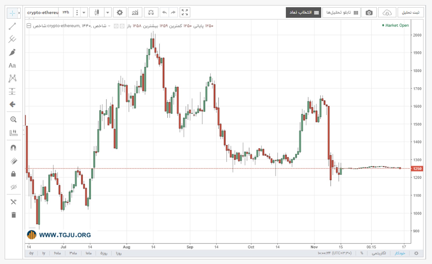Image resolution: width=432 pixels, height=264 pixels.
Task: Click the ثبت تحلیل button
Action: (x=411, y=12)
